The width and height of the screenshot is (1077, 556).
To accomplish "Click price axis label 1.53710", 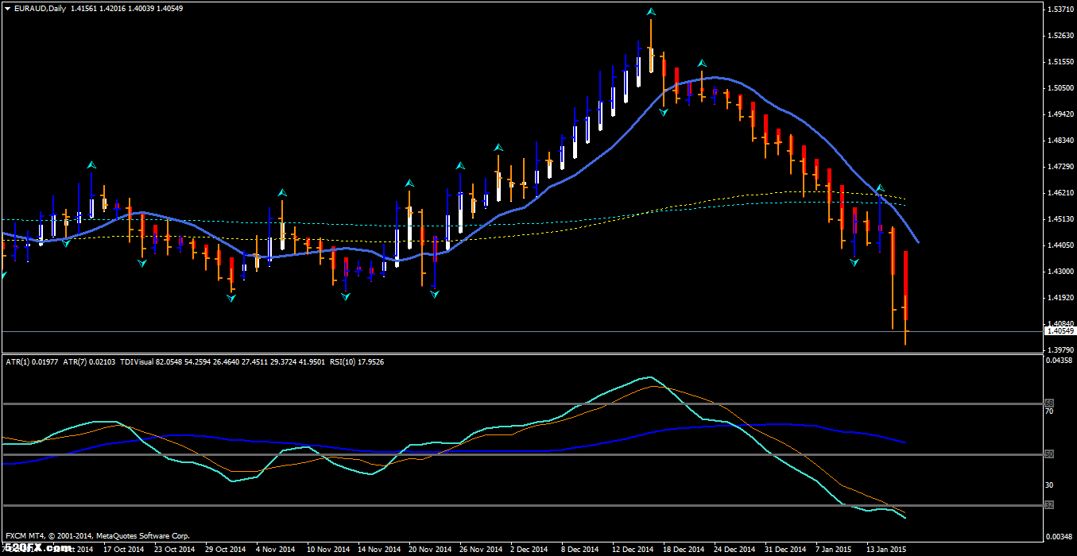I will click(1062, 10).
